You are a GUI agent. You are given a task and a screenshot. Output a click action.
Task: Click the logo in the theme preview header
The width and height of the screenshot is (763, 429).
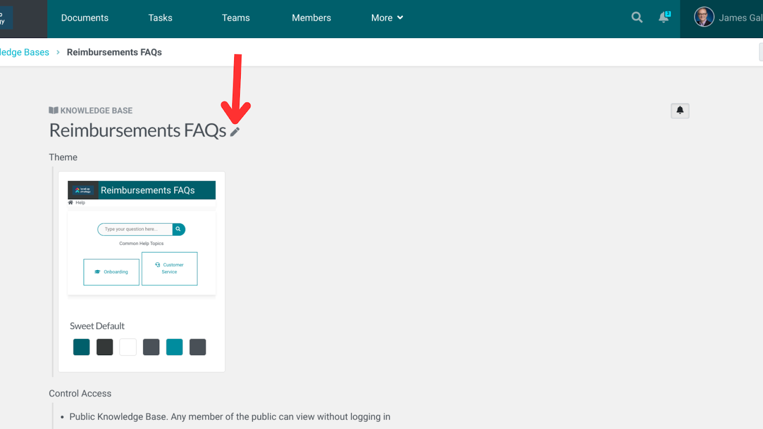click(83, 190)
